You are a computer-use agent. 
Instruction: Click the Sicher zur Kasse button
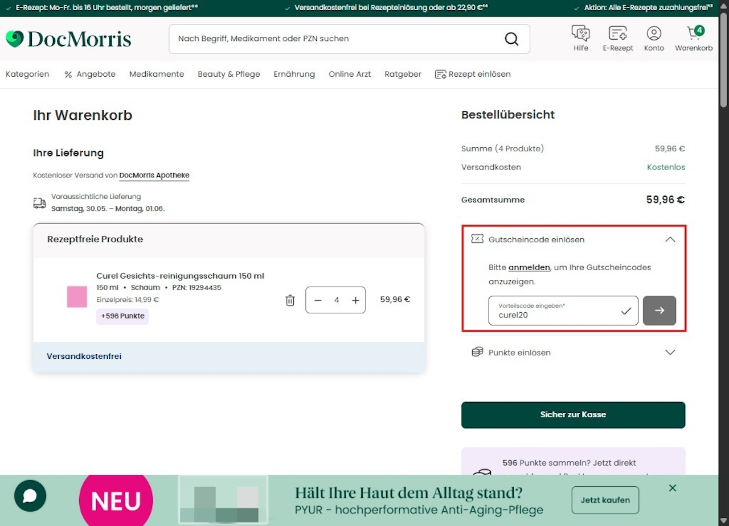(x=573, y=415)
